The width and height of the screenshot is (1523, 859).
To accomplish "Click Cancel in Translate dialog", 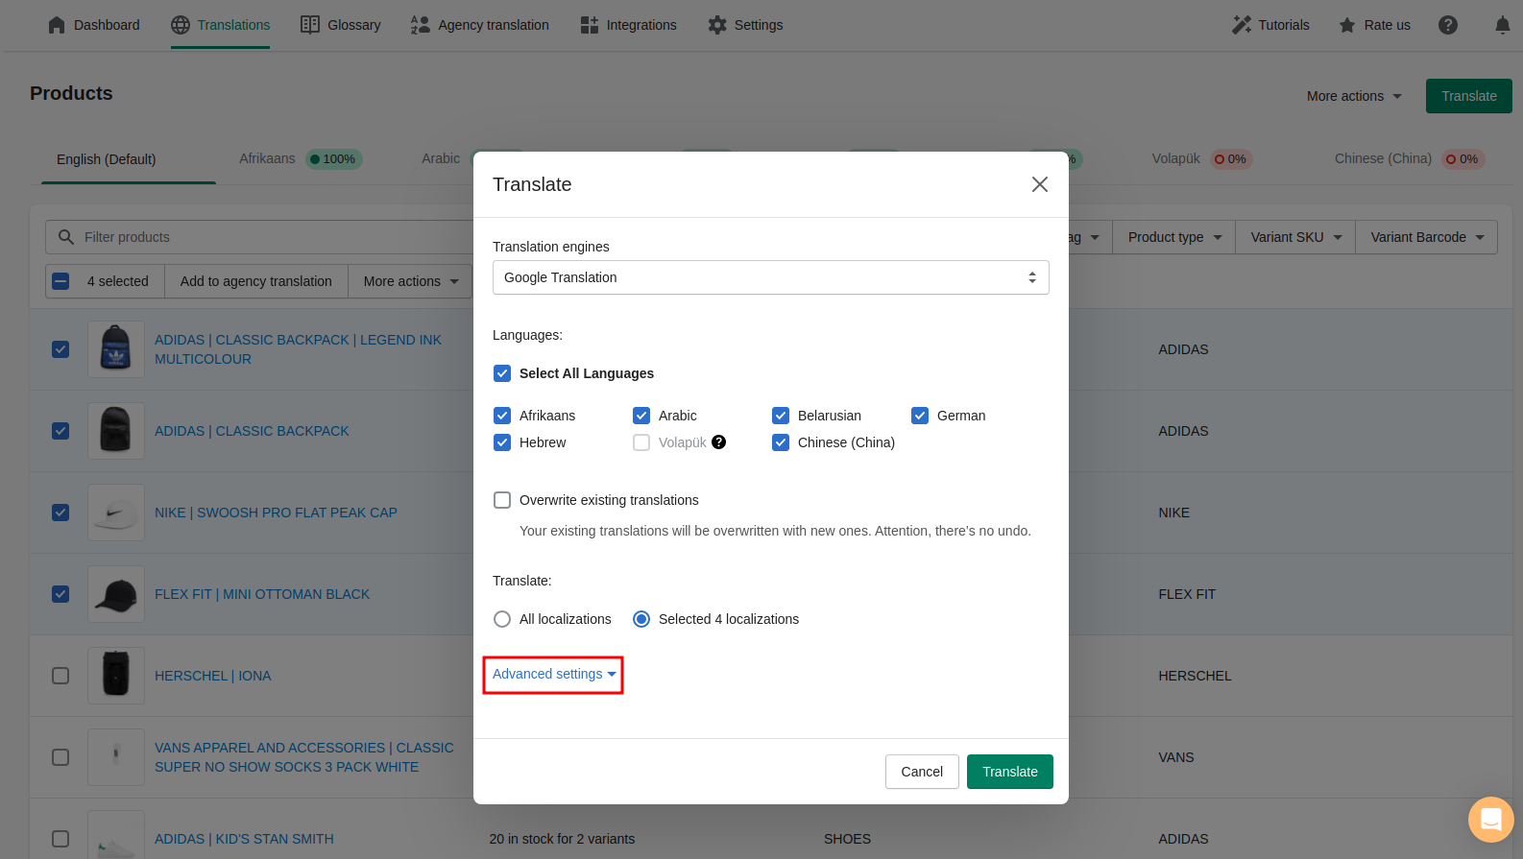I will (922, 772).
